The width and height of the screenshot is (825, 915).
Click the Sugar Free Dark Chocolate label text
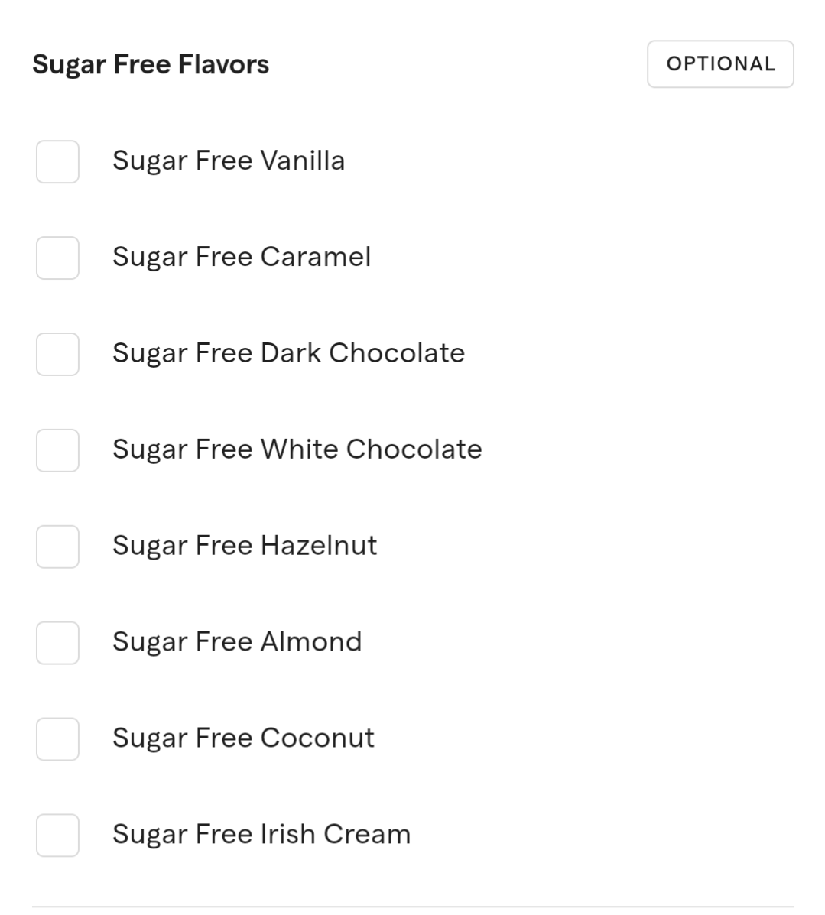[288, 354]
